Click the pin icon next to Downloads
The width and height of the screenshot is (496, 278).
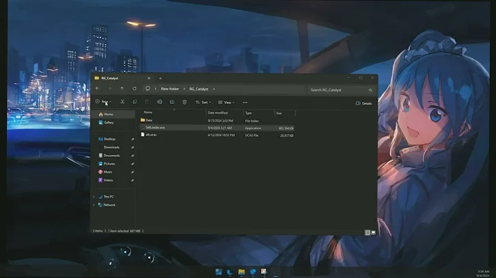click(132, 147)
